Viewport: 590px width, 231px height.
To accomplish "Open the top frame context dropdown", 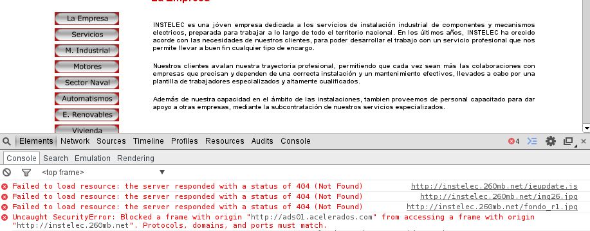I will coord(104,173).
